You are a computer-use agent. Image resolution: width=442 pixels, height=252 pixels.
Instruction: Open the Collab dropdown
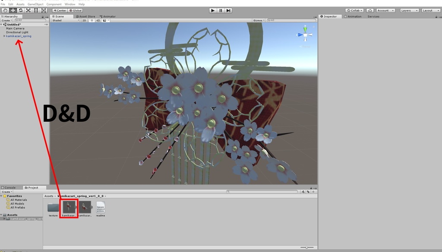[x=355, y=10]
